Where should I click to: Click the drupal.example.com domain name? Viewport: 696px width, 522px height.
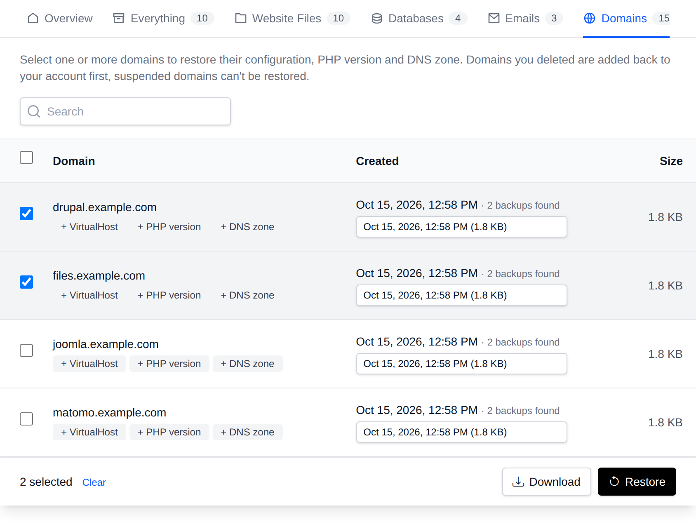pos(105,207)
